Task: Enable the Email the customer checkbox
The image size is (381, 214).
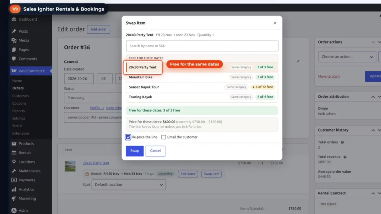Action: (164, 137)
